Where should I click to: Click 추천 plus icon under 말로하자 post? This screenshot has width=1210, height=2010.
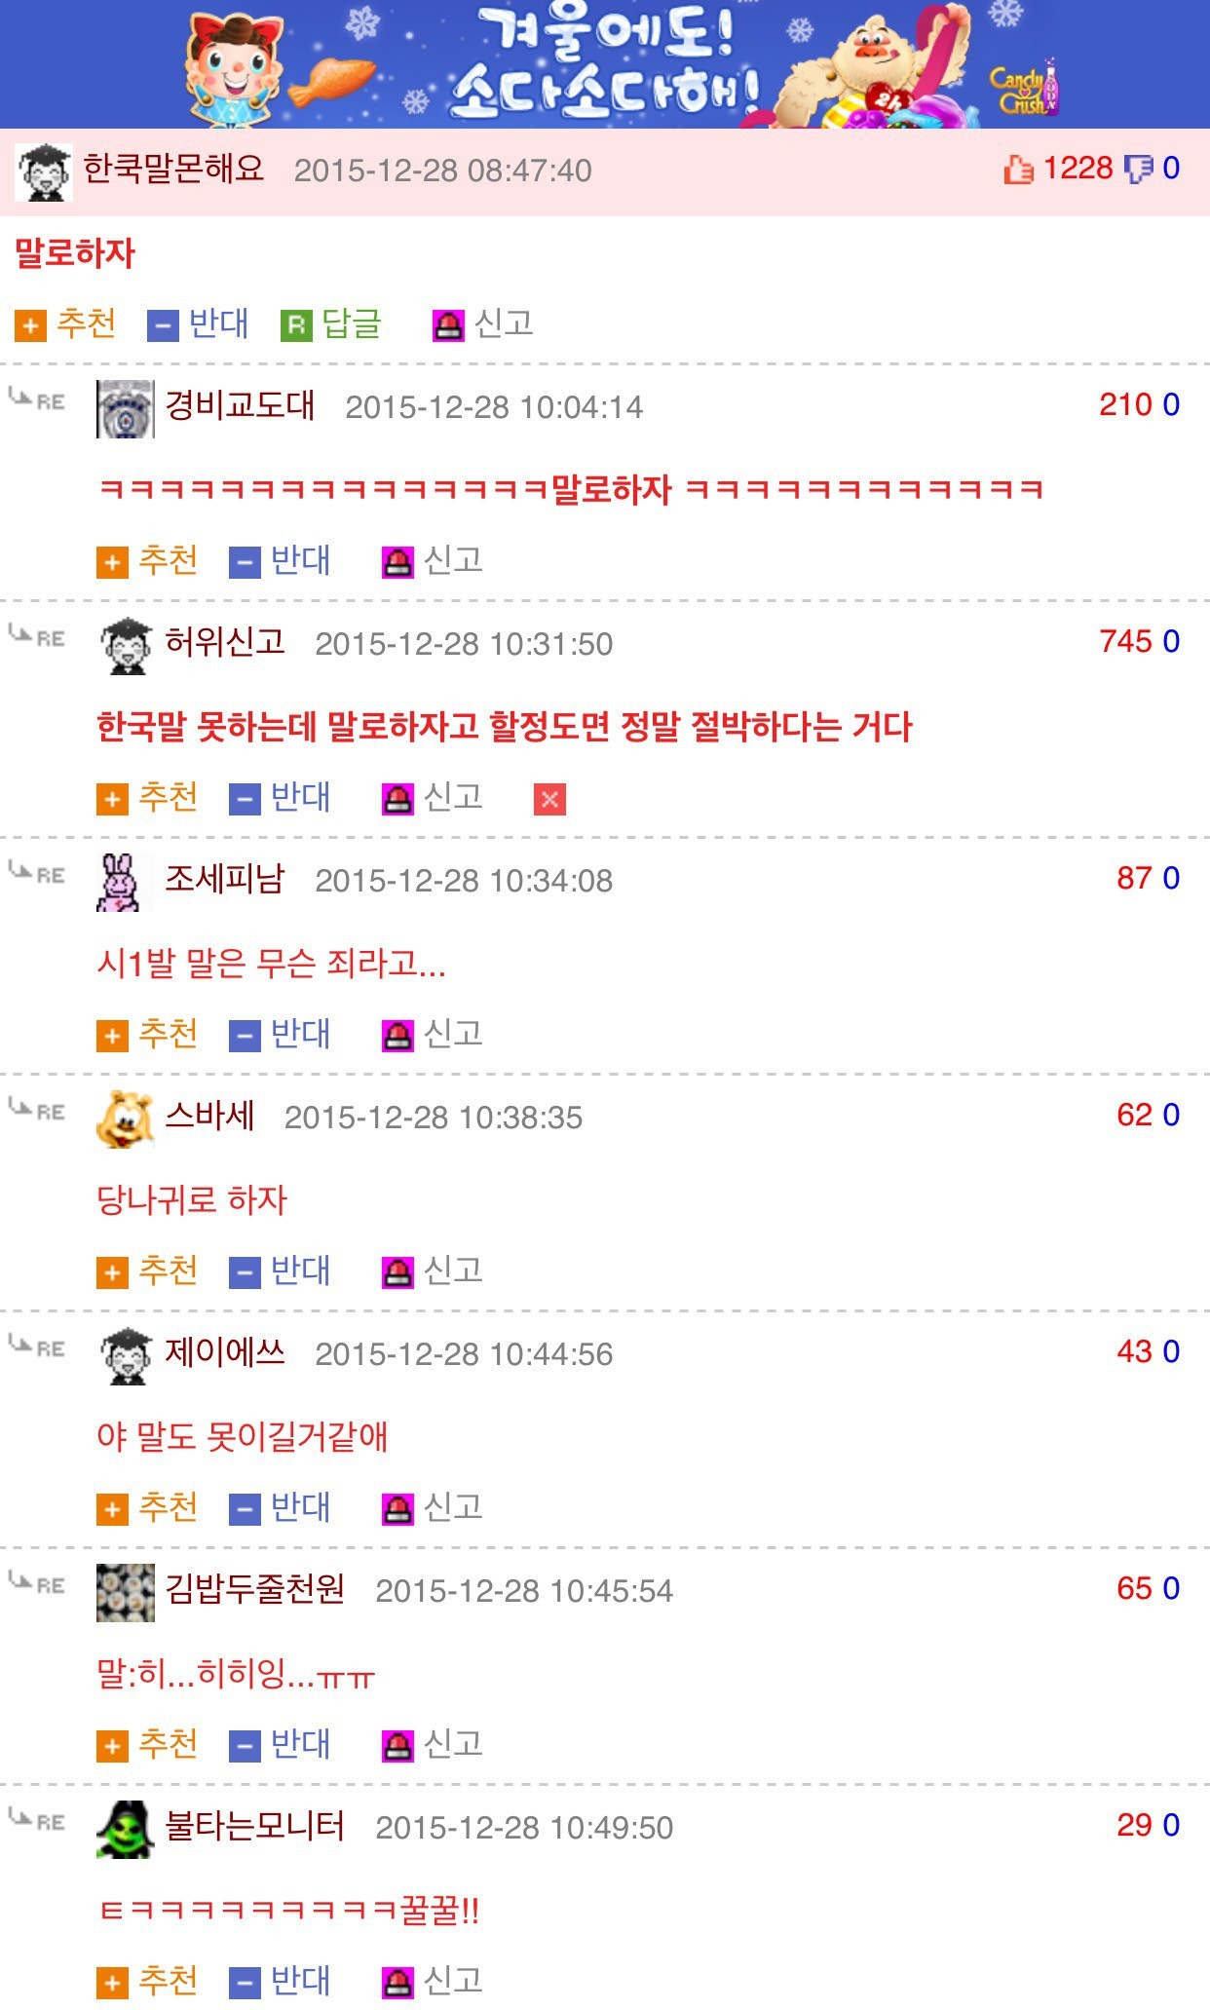tap(30, 325)
